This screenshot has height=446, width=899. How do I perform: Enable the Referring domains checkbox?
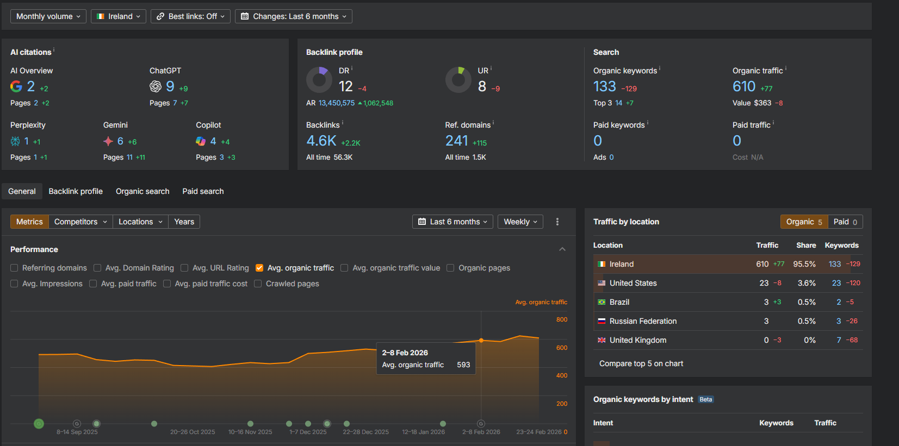14,268
